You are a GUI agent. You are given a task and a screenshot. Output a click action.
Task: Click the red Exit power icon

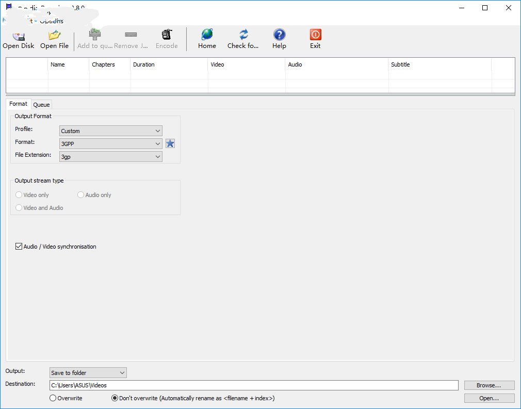click(x=315, y=35)
